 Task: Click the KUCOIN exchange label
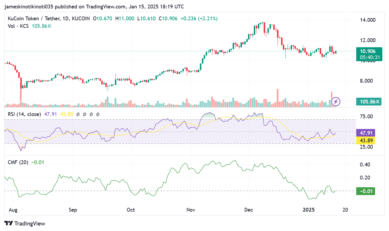click(81, 18)
